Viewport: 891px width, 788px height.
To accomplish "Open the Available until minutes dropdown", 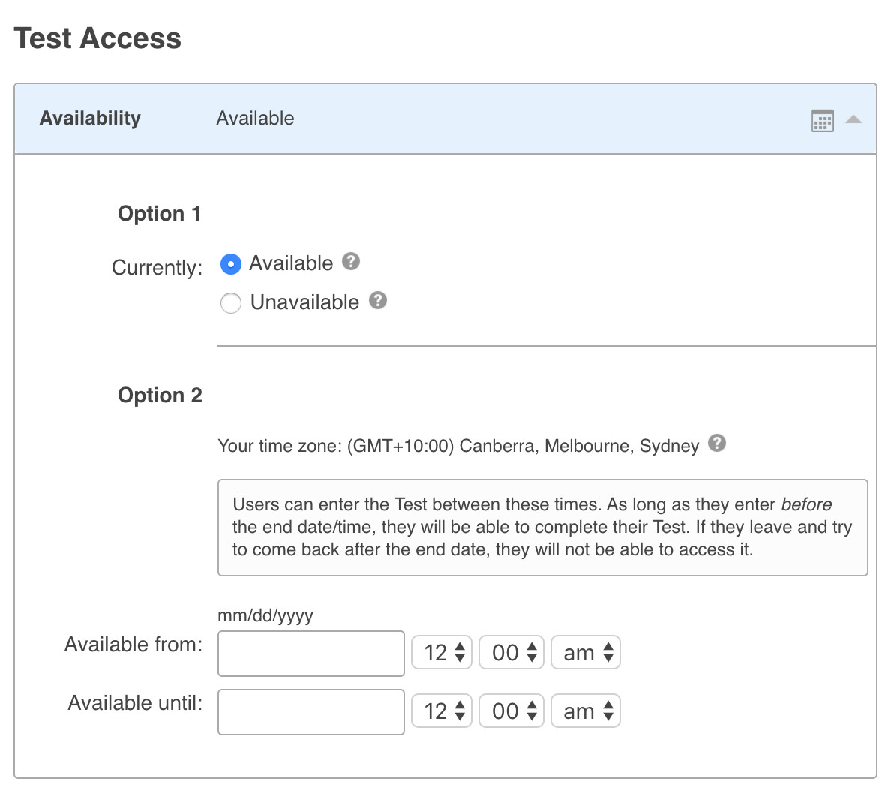I will coord(511,711).
